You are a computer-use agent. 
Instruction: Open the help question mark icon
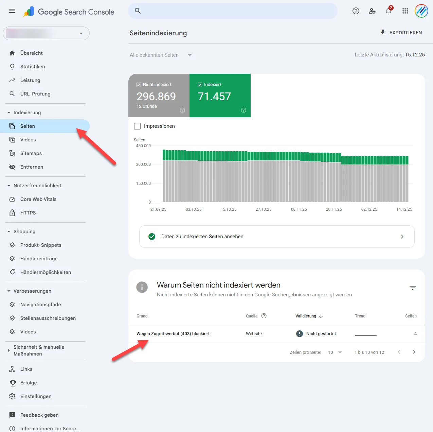356,11
